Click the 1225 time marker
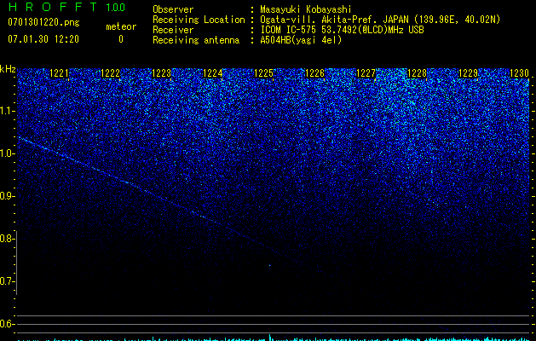 click(263, 73)
